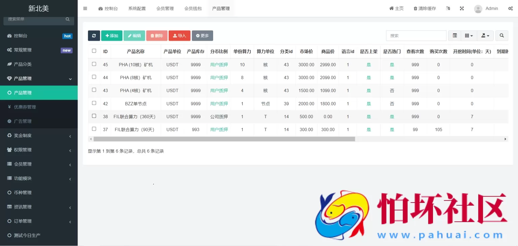
Task: Click the search magnifier button beside export
Action: tap(501, 36)
